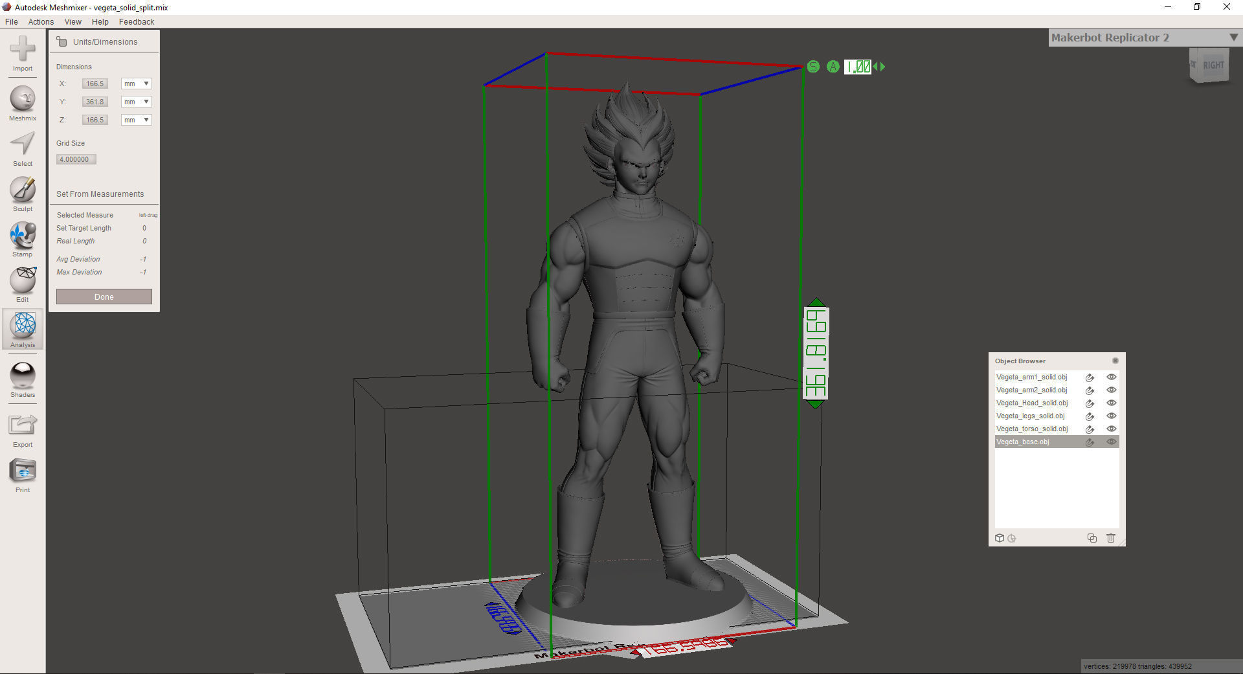
Task: Open the Export tool
Action: [23, 430]
